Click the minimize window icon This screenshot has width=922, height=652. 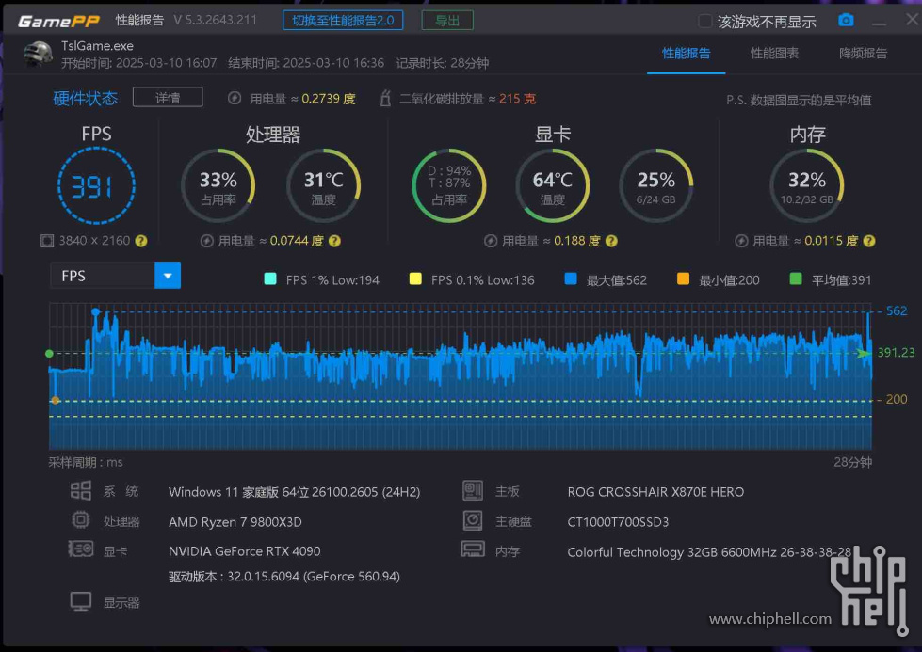click(879, 24)
